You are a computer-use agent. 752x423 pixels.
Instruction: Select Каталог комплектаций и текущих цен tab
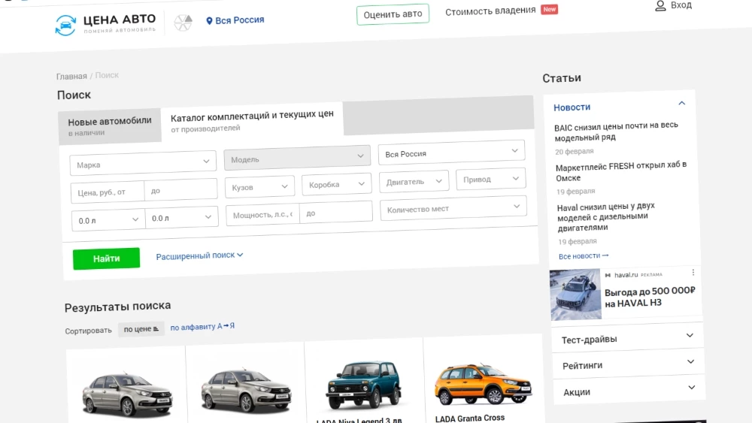point(252,121)
